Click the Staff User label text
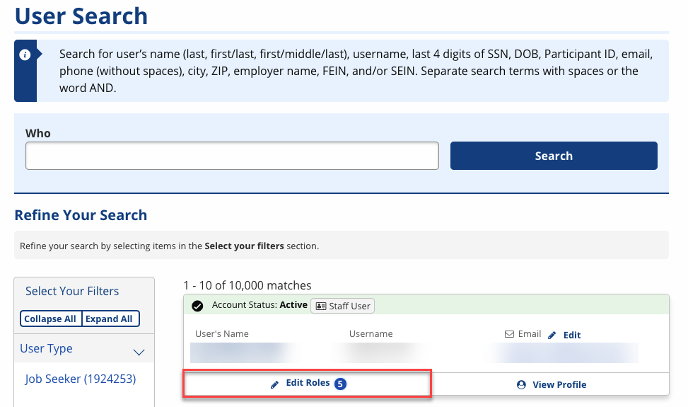688x407 pixels. (350, 306)
